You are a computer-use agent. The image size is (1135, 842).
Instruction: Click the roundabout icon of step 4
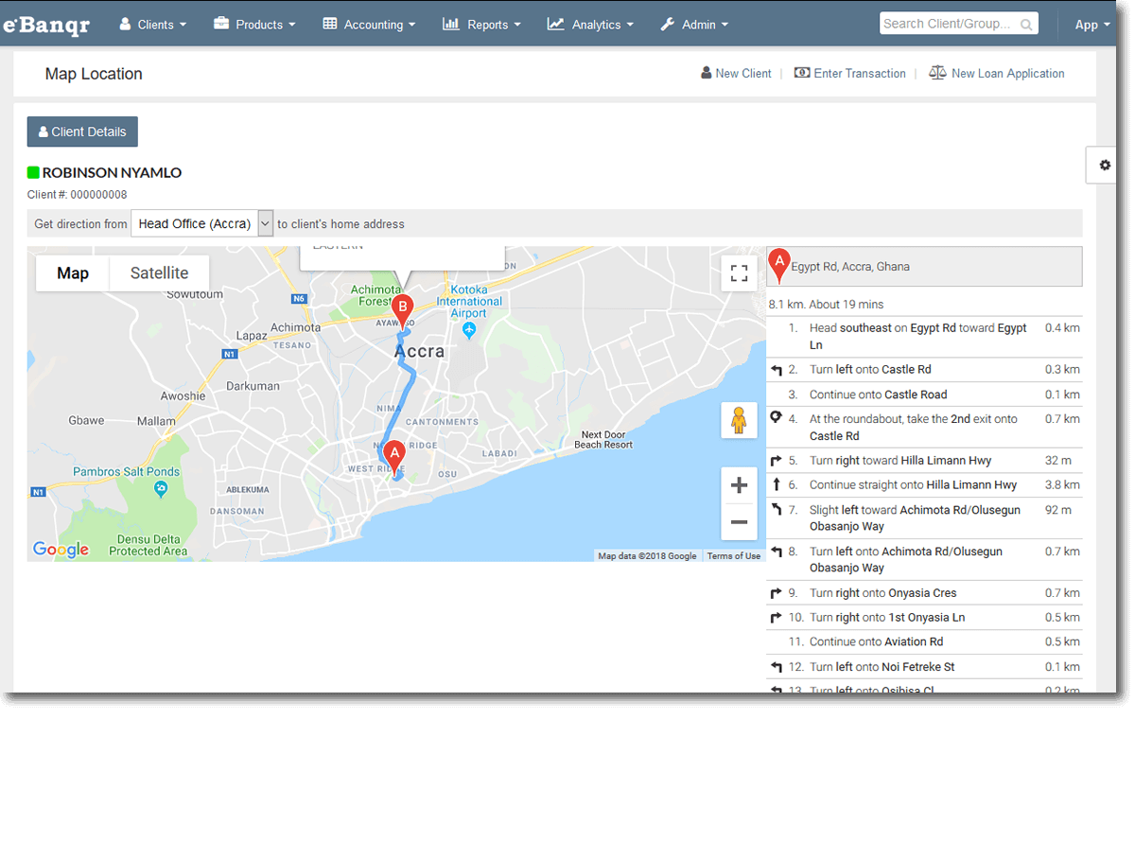777,417
